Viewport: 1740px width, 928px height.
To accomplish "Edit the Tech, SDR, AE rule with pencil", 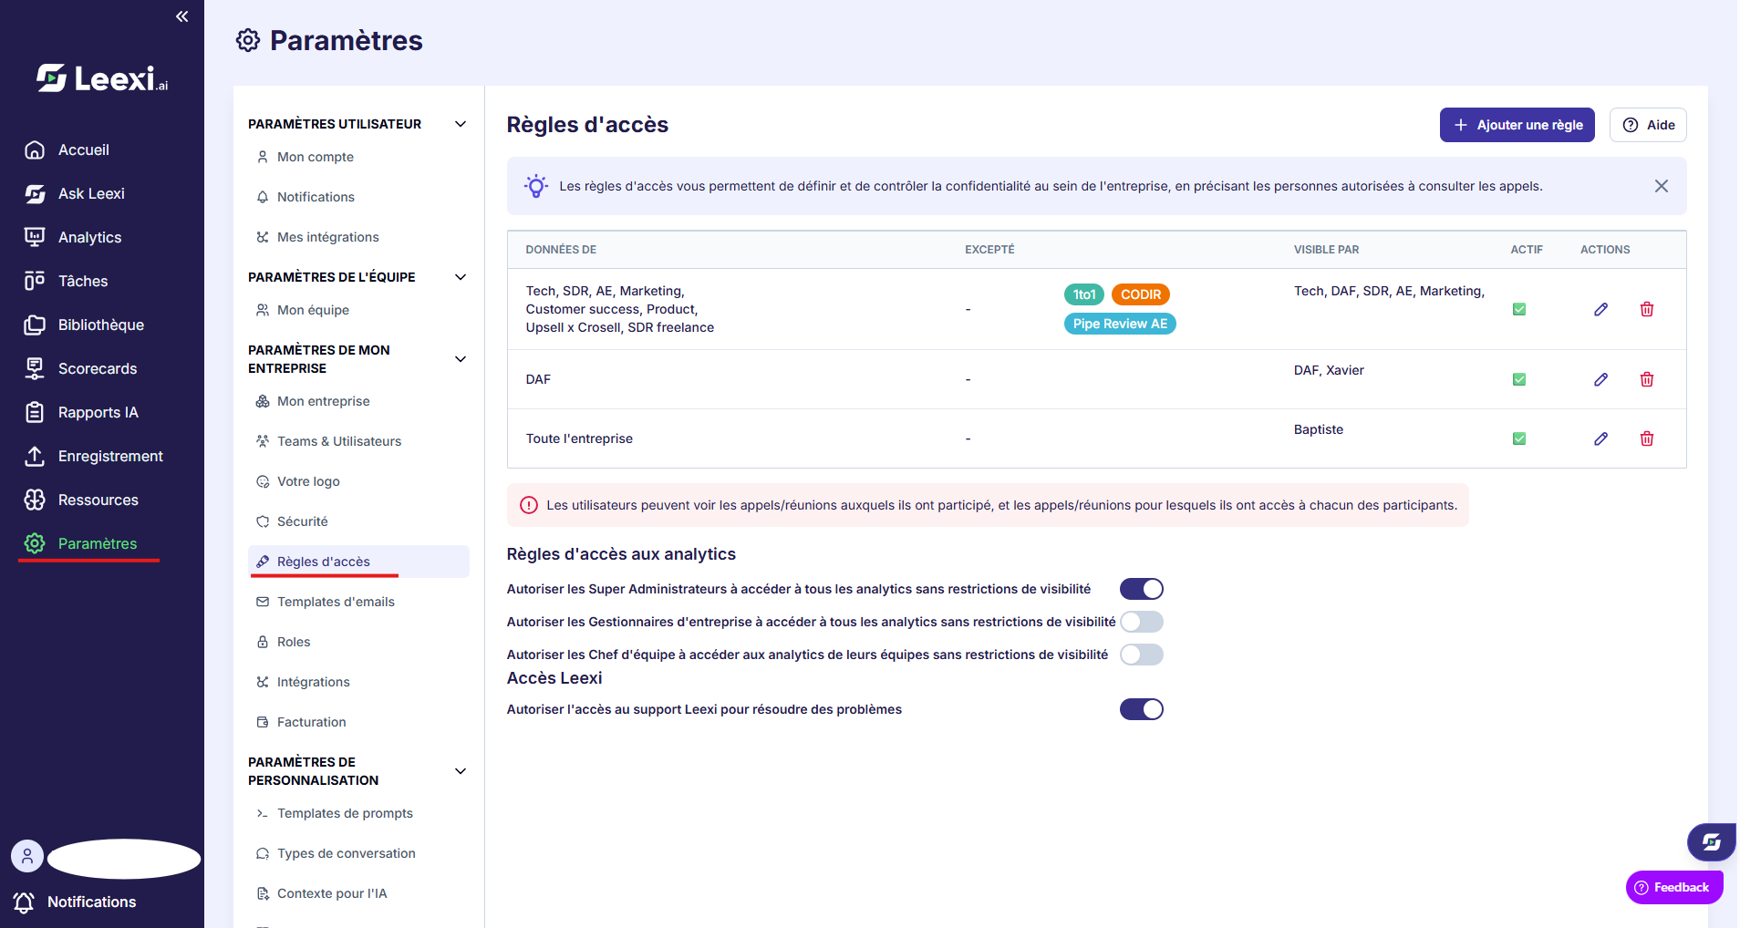I will click(1600, 309).
